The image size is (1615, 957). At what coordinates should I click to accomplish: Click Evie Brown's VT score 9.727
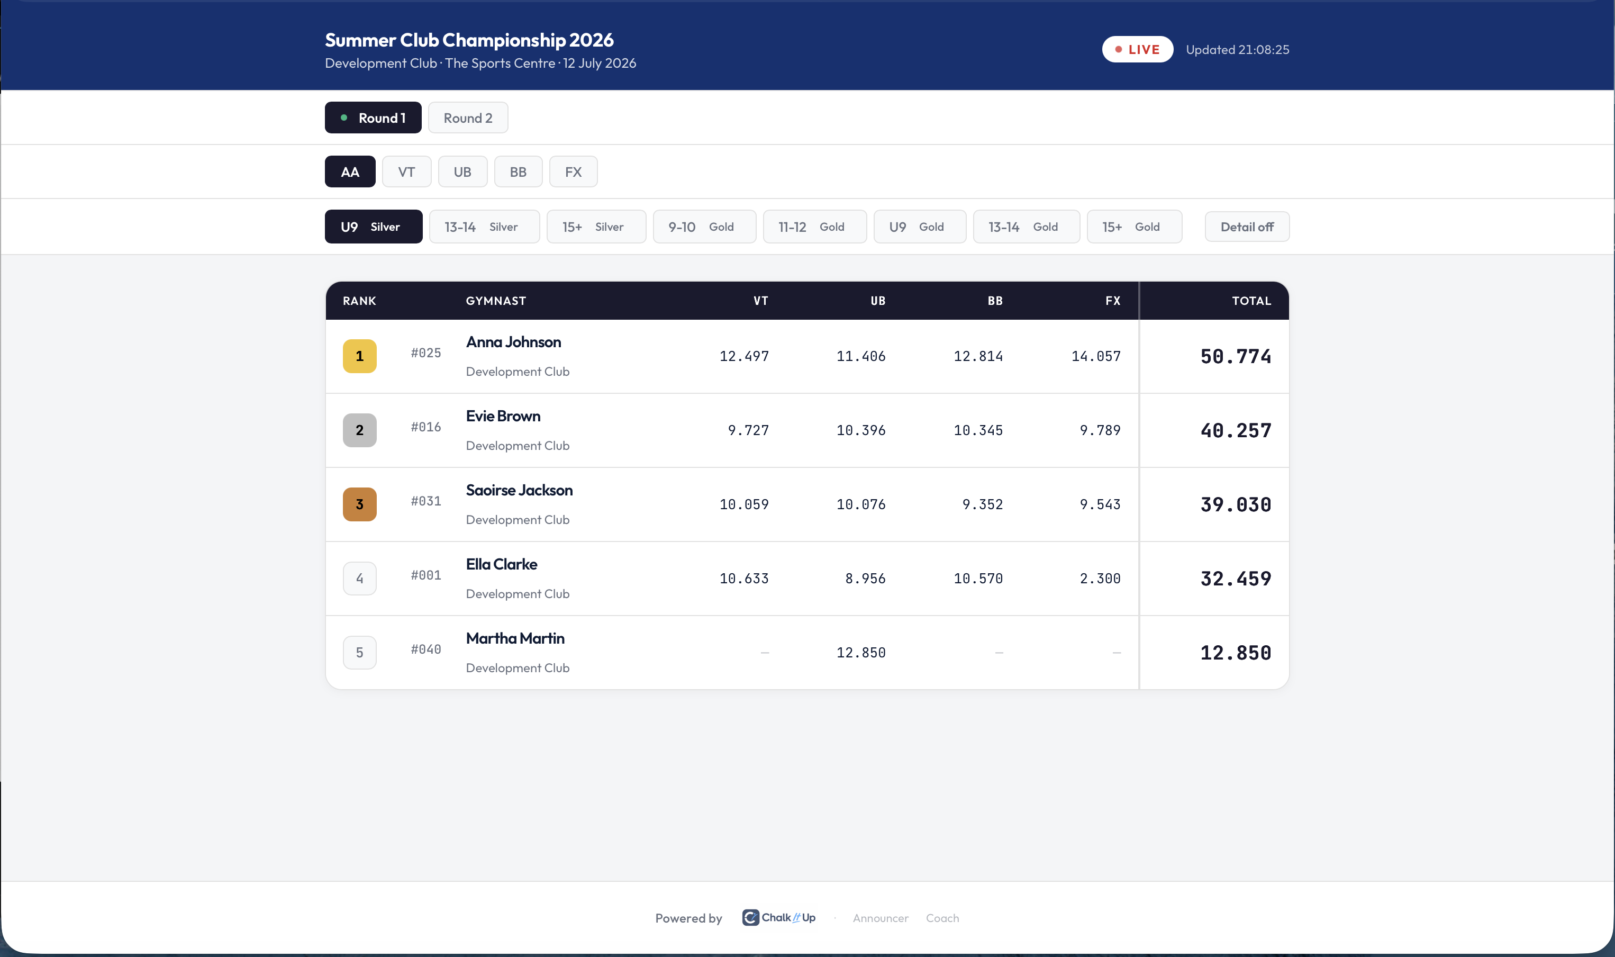click(748, 431)
